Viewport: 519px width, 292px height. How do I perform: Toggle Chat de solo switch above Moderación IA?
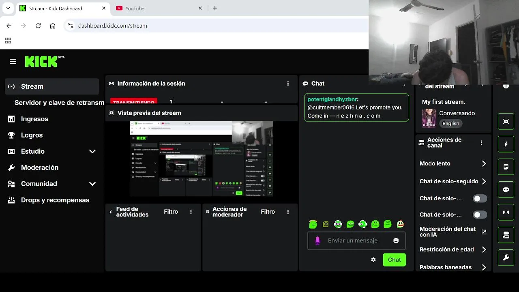(x=480, y=215)
